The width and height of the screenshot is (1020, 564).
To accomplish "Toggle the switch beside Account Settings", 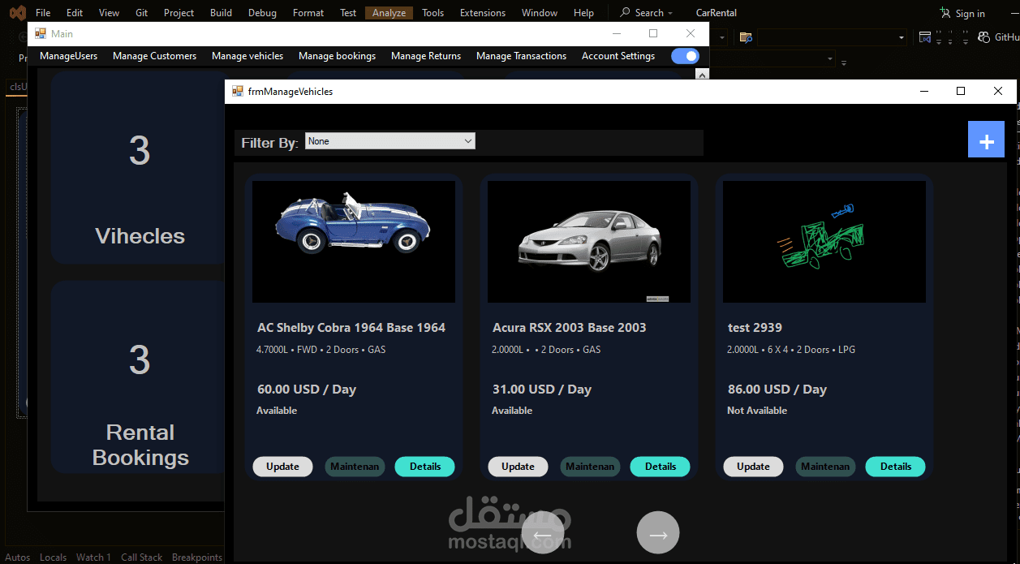I will (x=684, y=55).
